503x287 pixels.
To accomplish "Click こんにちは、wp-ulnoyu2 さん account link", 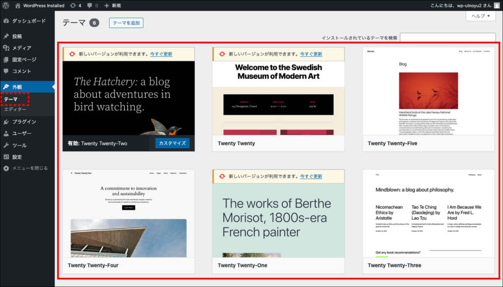I will coord(461,5).
